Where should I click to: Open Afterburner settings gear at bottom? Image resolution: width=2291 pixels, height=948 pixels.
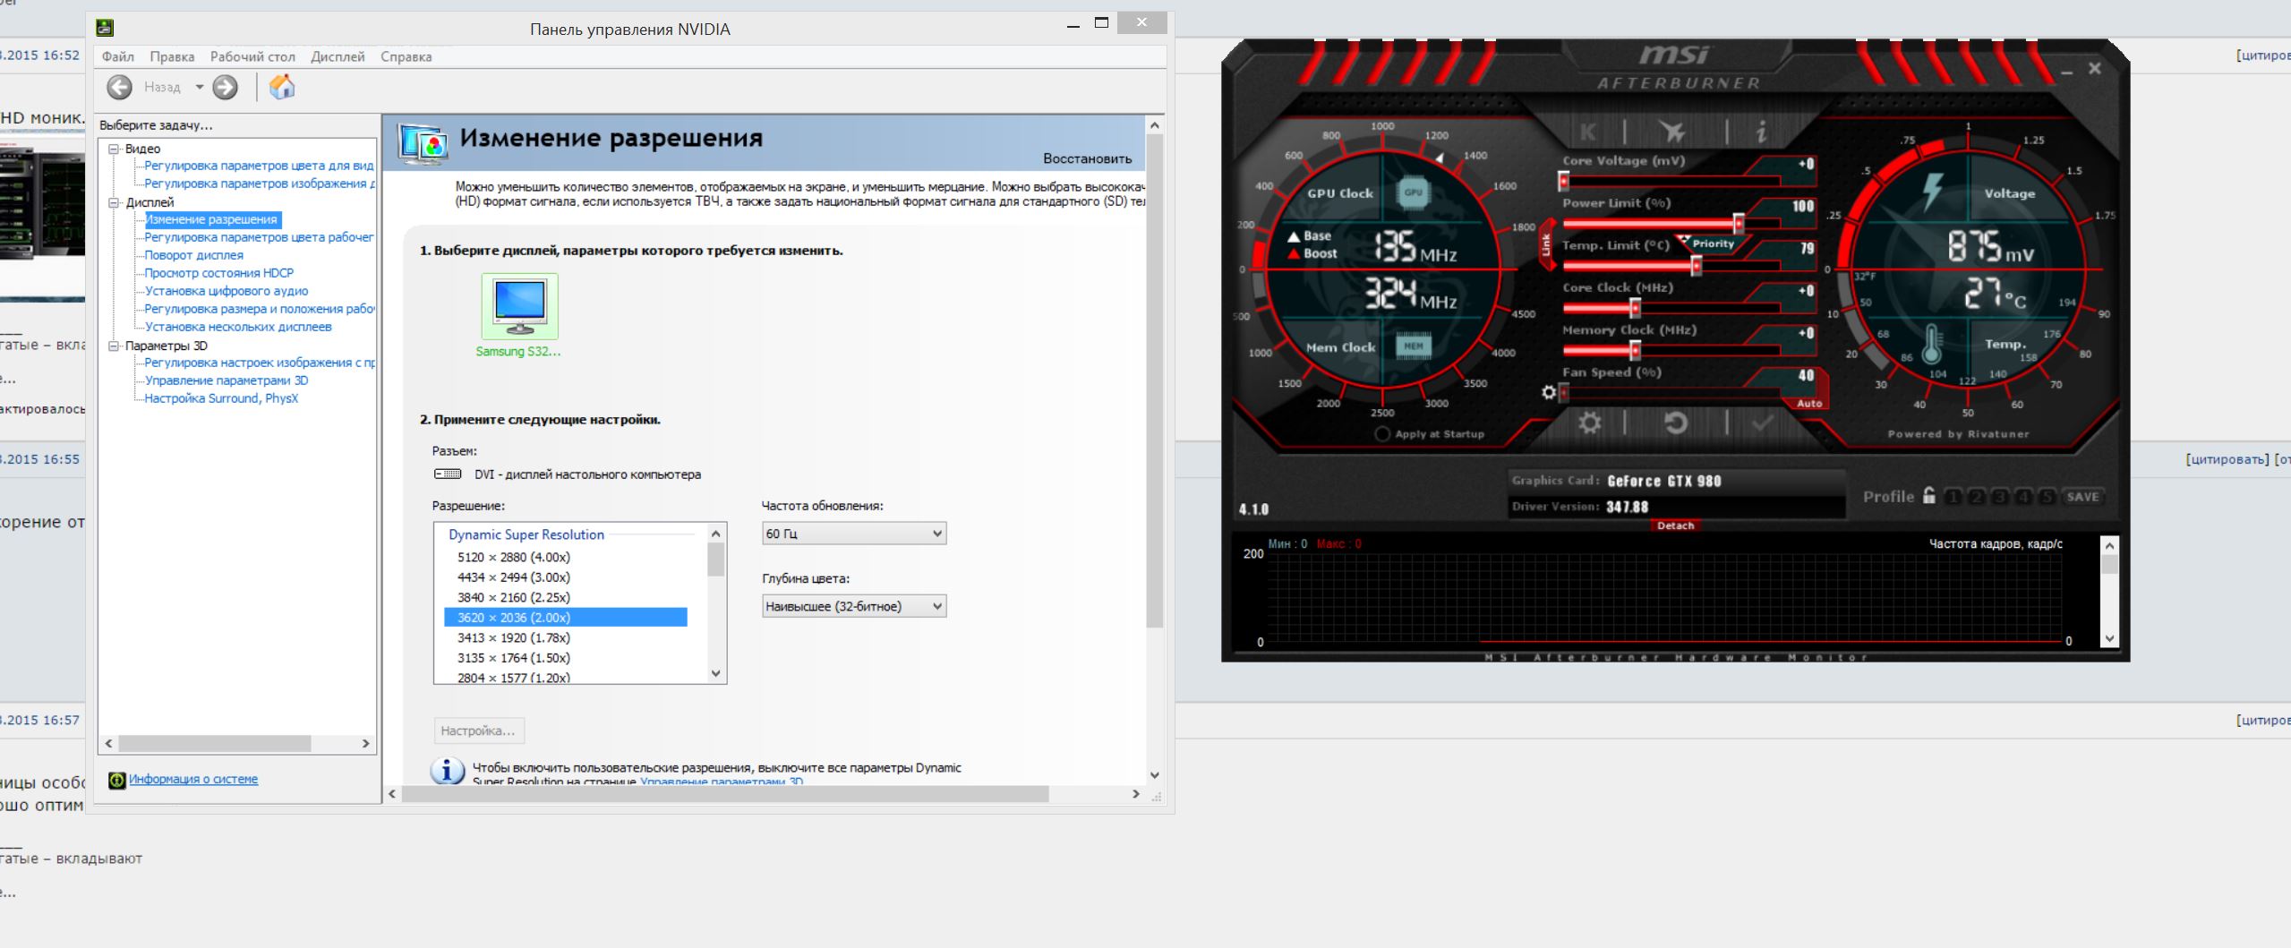point(1589,423)
